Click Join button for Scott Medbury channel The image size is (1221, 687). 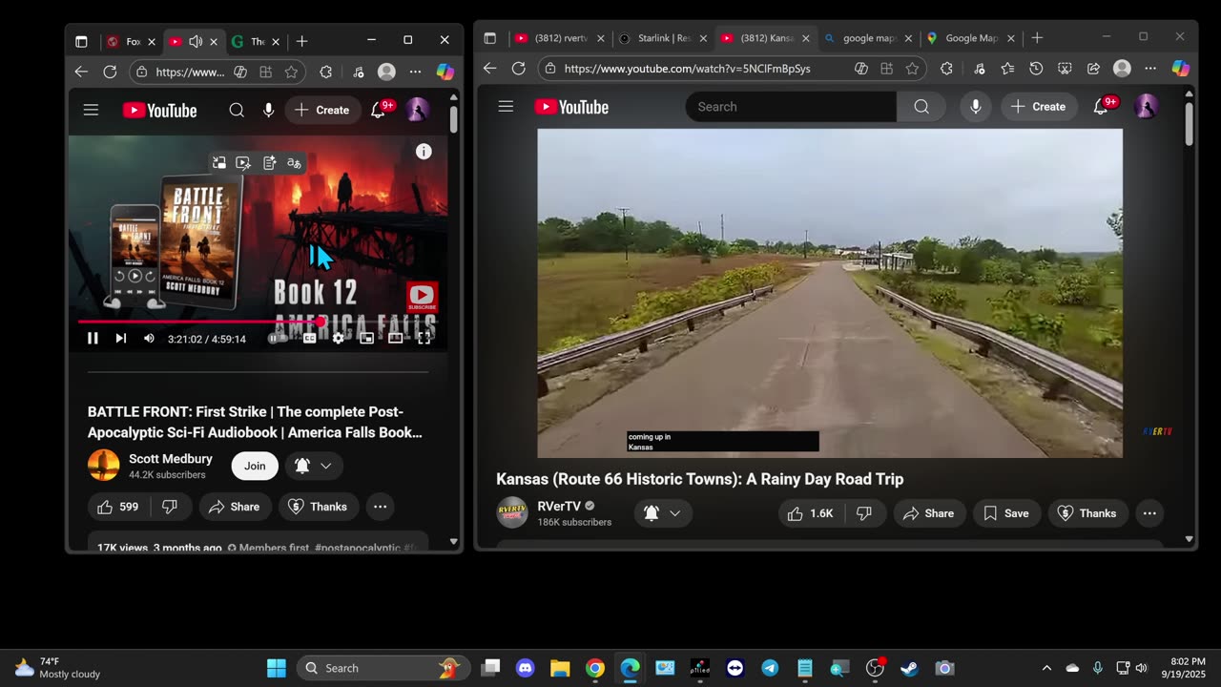(x=255, y=466)
